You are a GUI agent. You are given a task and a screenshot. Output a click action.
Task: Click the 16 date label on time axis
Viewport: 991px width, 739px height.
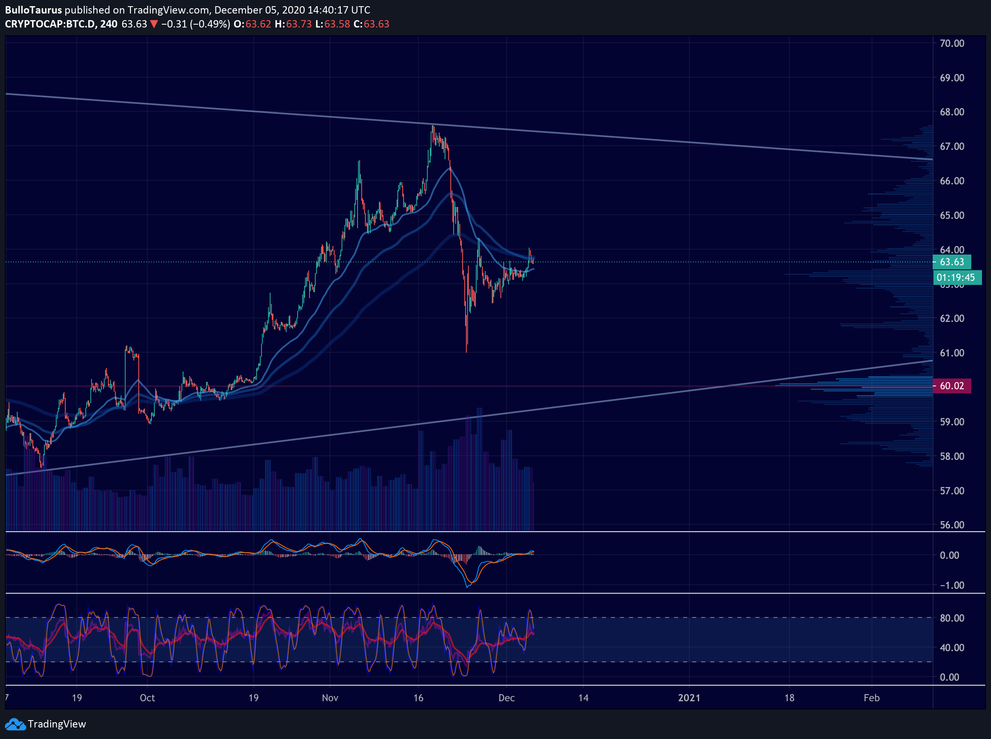[418, 698]
